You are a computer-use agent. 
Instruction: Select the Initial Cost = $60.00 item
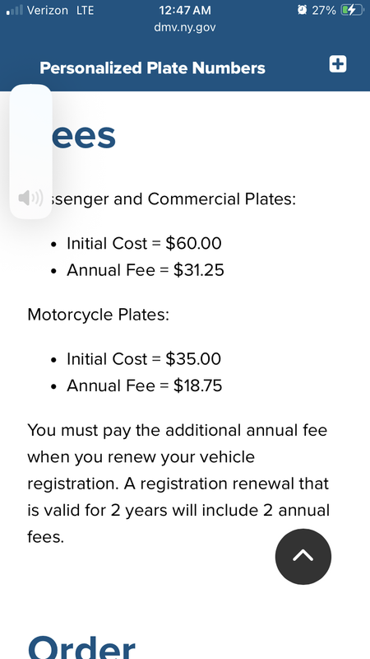144,243
